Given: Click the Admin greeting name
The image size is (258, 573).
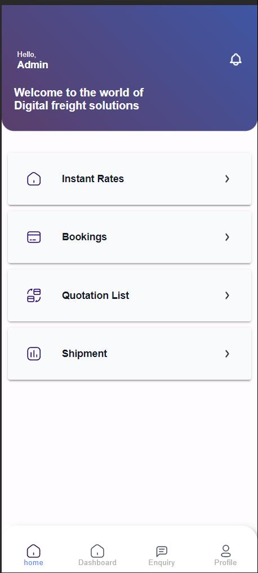Looking at the screenshot, I should pos(33,65).
